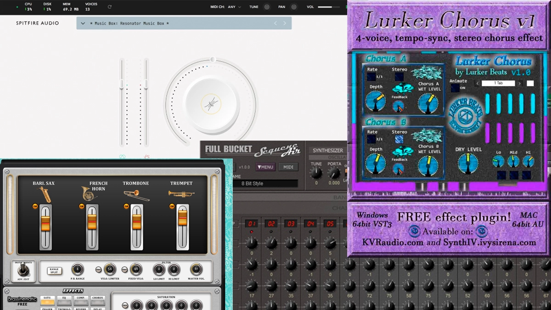The width and height of the screenshot is (551, 310).
Task: Toggle Trumpet ON button
Action: (172, 206)
